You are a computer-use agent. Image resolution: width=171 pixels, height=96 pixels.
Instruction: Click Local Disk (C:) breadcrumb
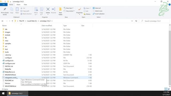click(32, 21)
